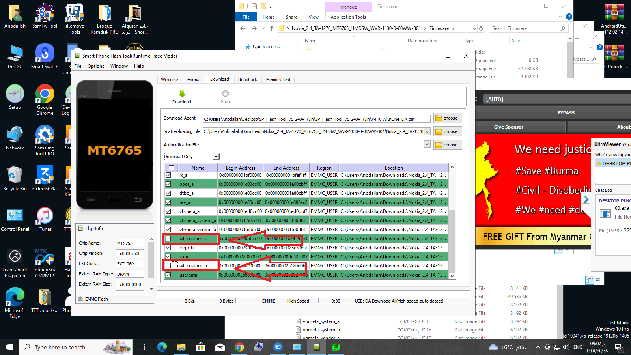Uncheck the boot_a partition checkbox
This screenshot has height=355, width=631.
point(168,184)
